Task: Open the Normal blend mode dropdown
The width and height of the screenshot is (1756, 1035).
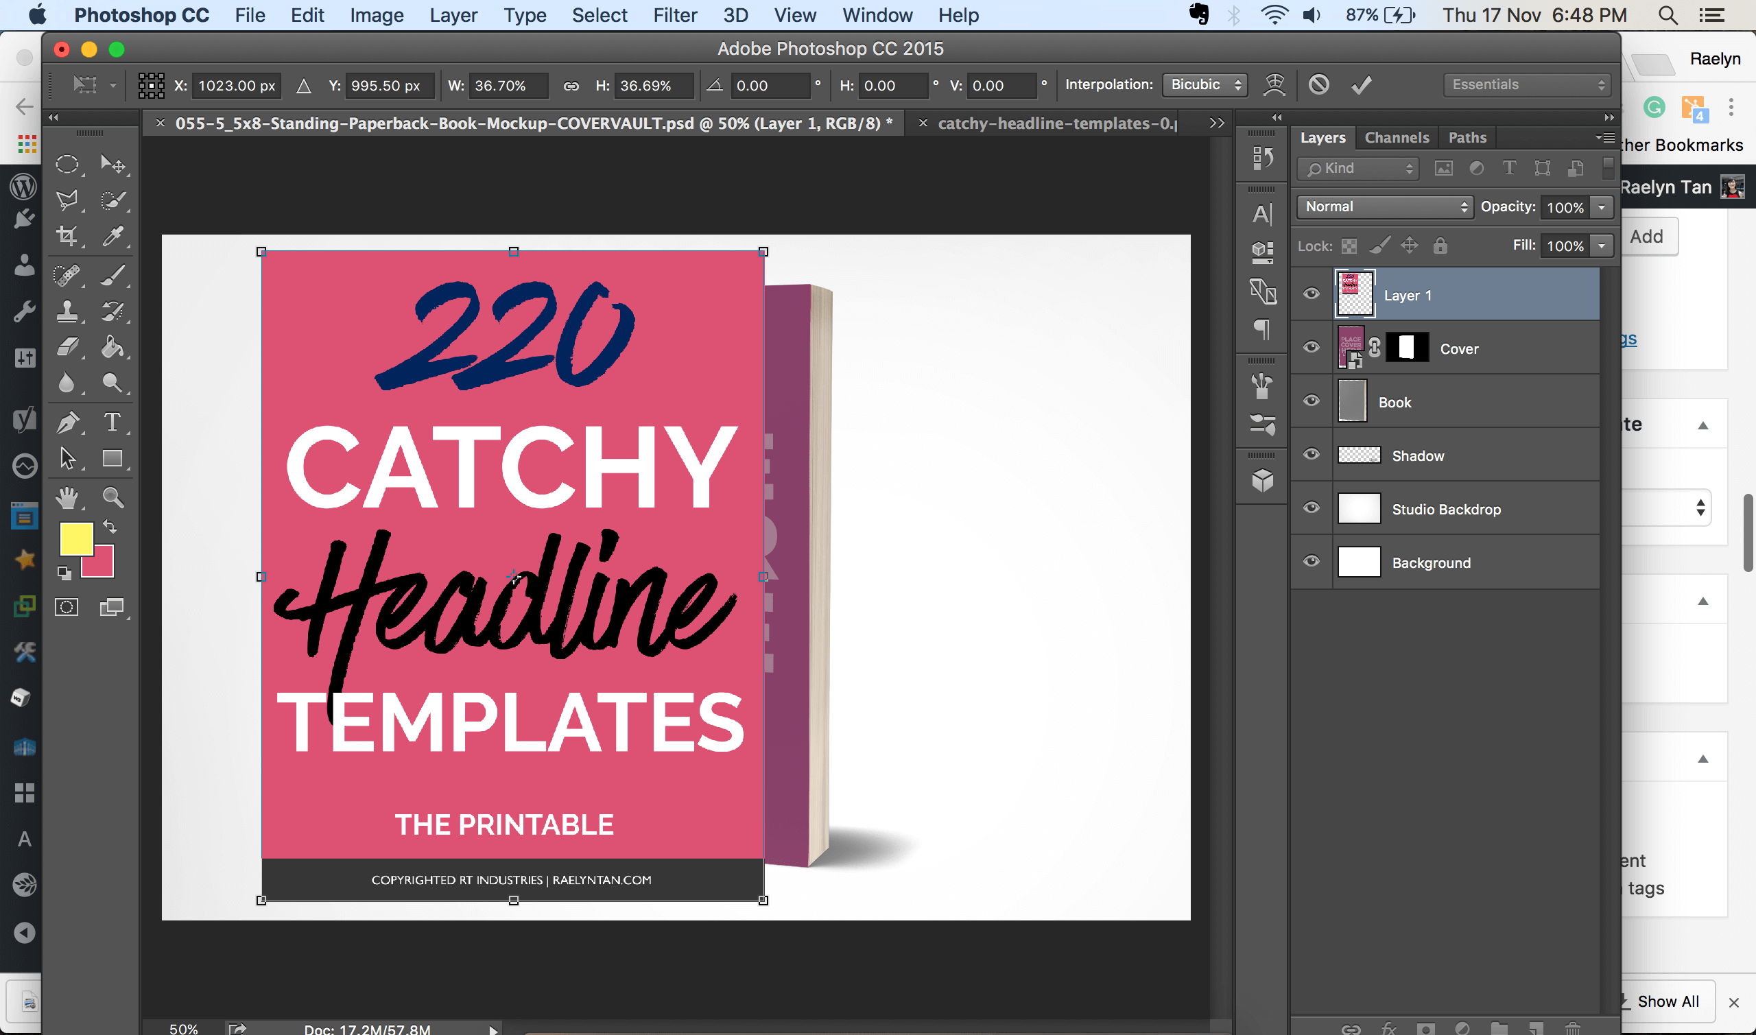Action: (x=1384, y=206)
